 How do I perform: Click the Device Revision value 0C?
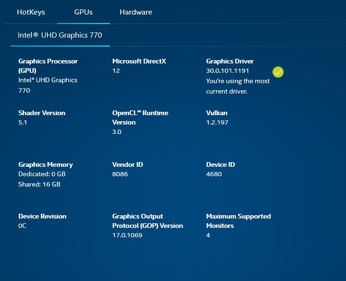[x=23, y=226]
